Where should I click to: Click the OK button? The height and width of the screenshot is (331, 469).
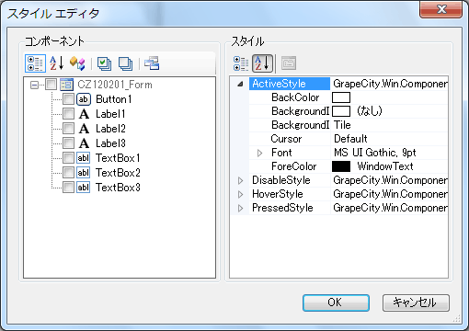pos(336,302)
